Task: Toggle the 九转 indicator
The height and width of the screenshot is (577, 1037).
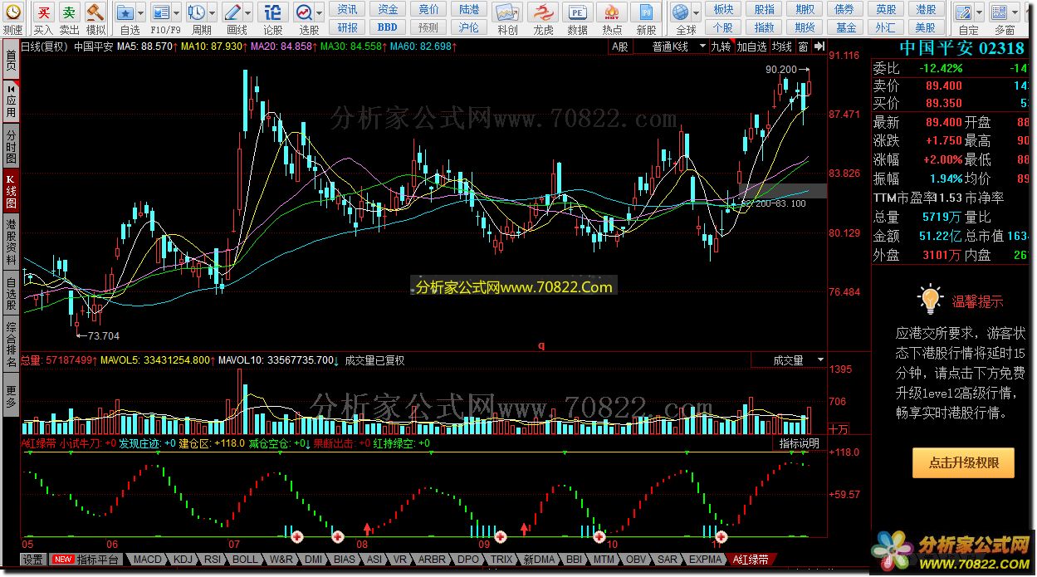Action: click(x=721, y=46)
